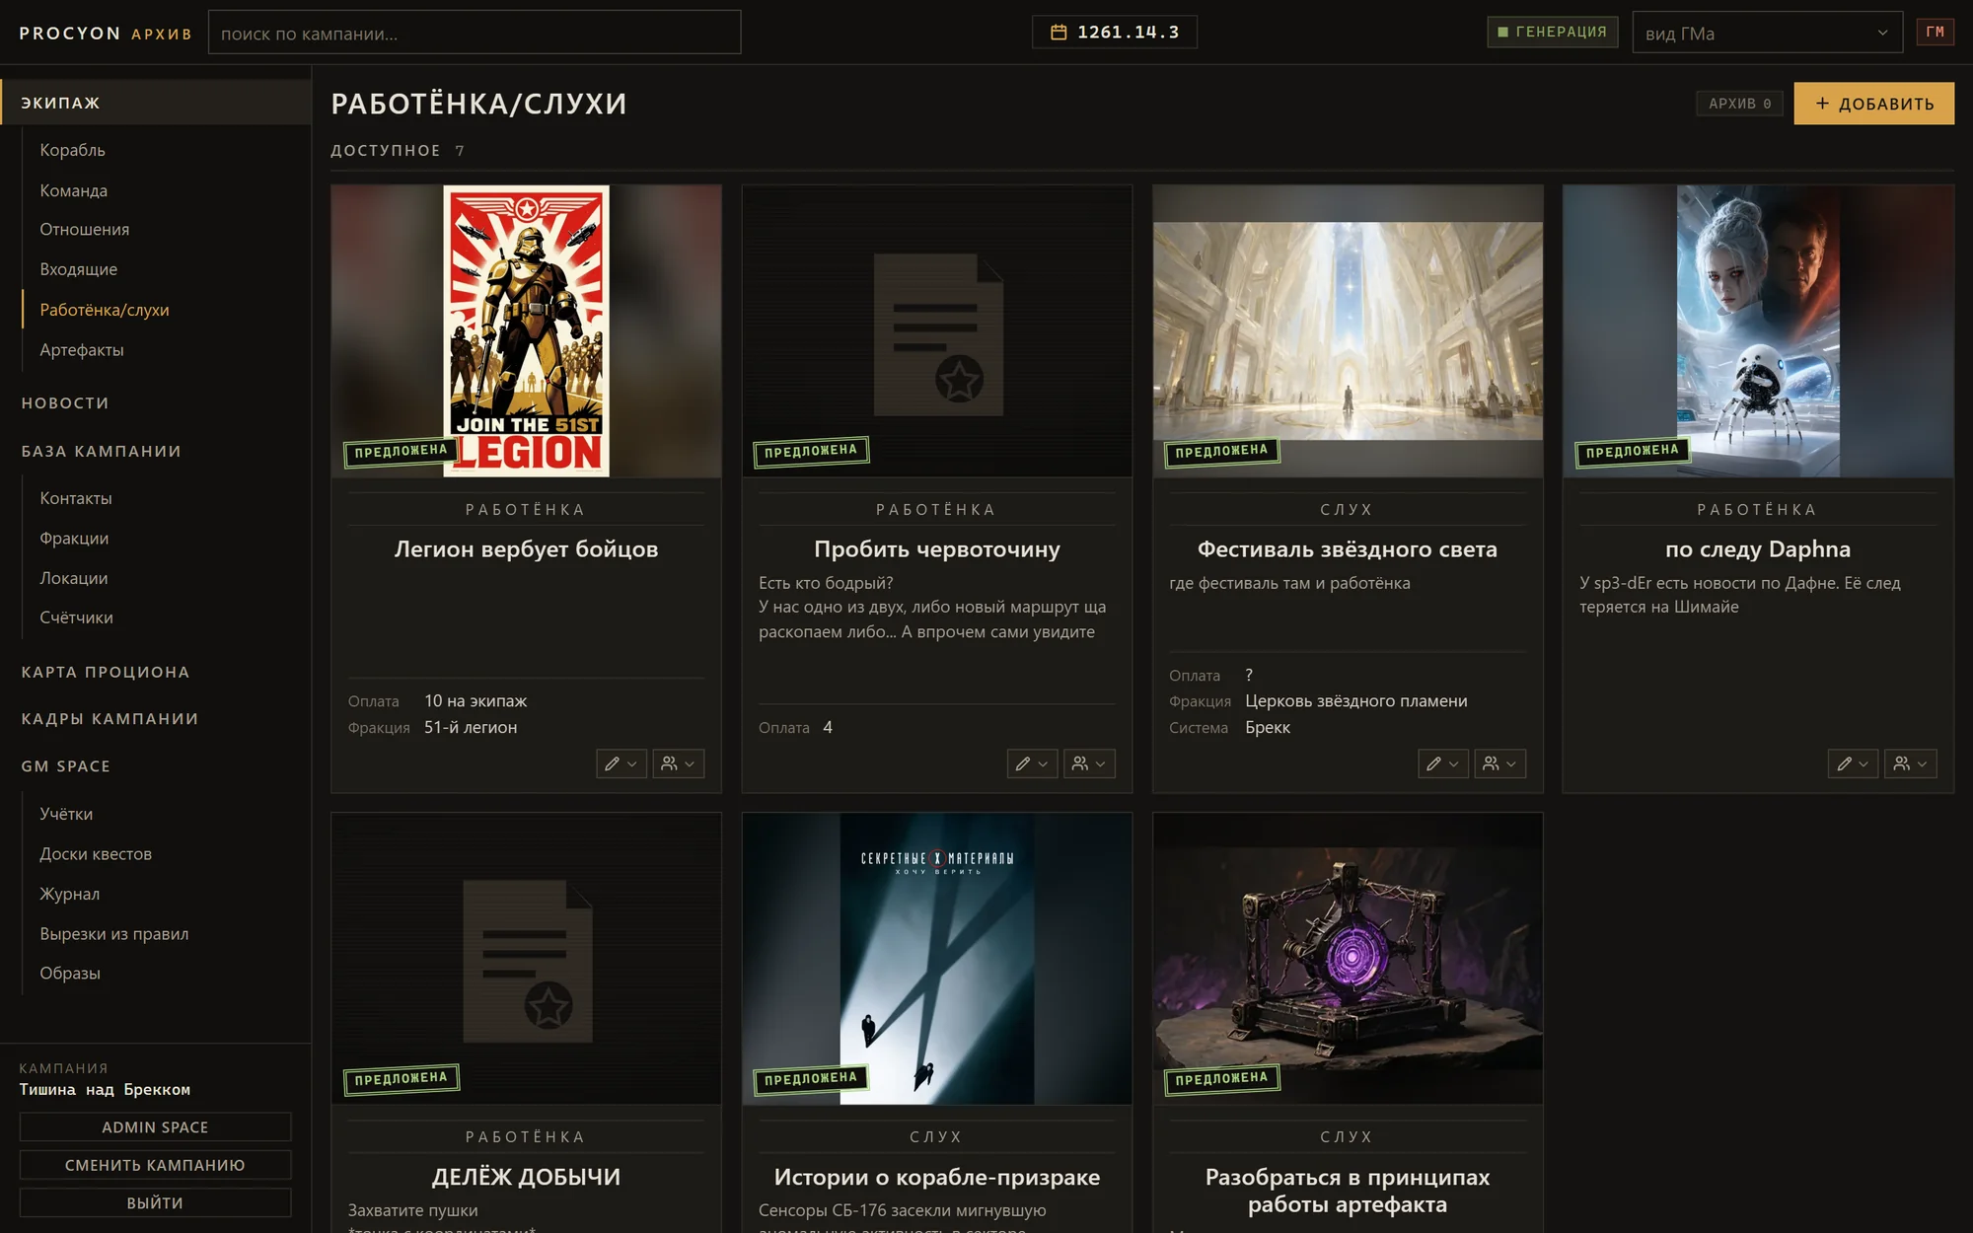
Task: Collapse the ЭКИПАЖ sidebar section
Action: 156,103
